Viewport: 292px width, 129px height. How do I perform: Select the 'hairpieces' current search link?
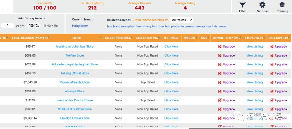pos(80,26)
